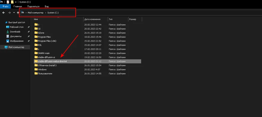The width and height of the screenshot is (262, 117).
Task: Click the date 20.02.2023 22:20 cell
Action: pyautogui.click(x=93, y=53)
